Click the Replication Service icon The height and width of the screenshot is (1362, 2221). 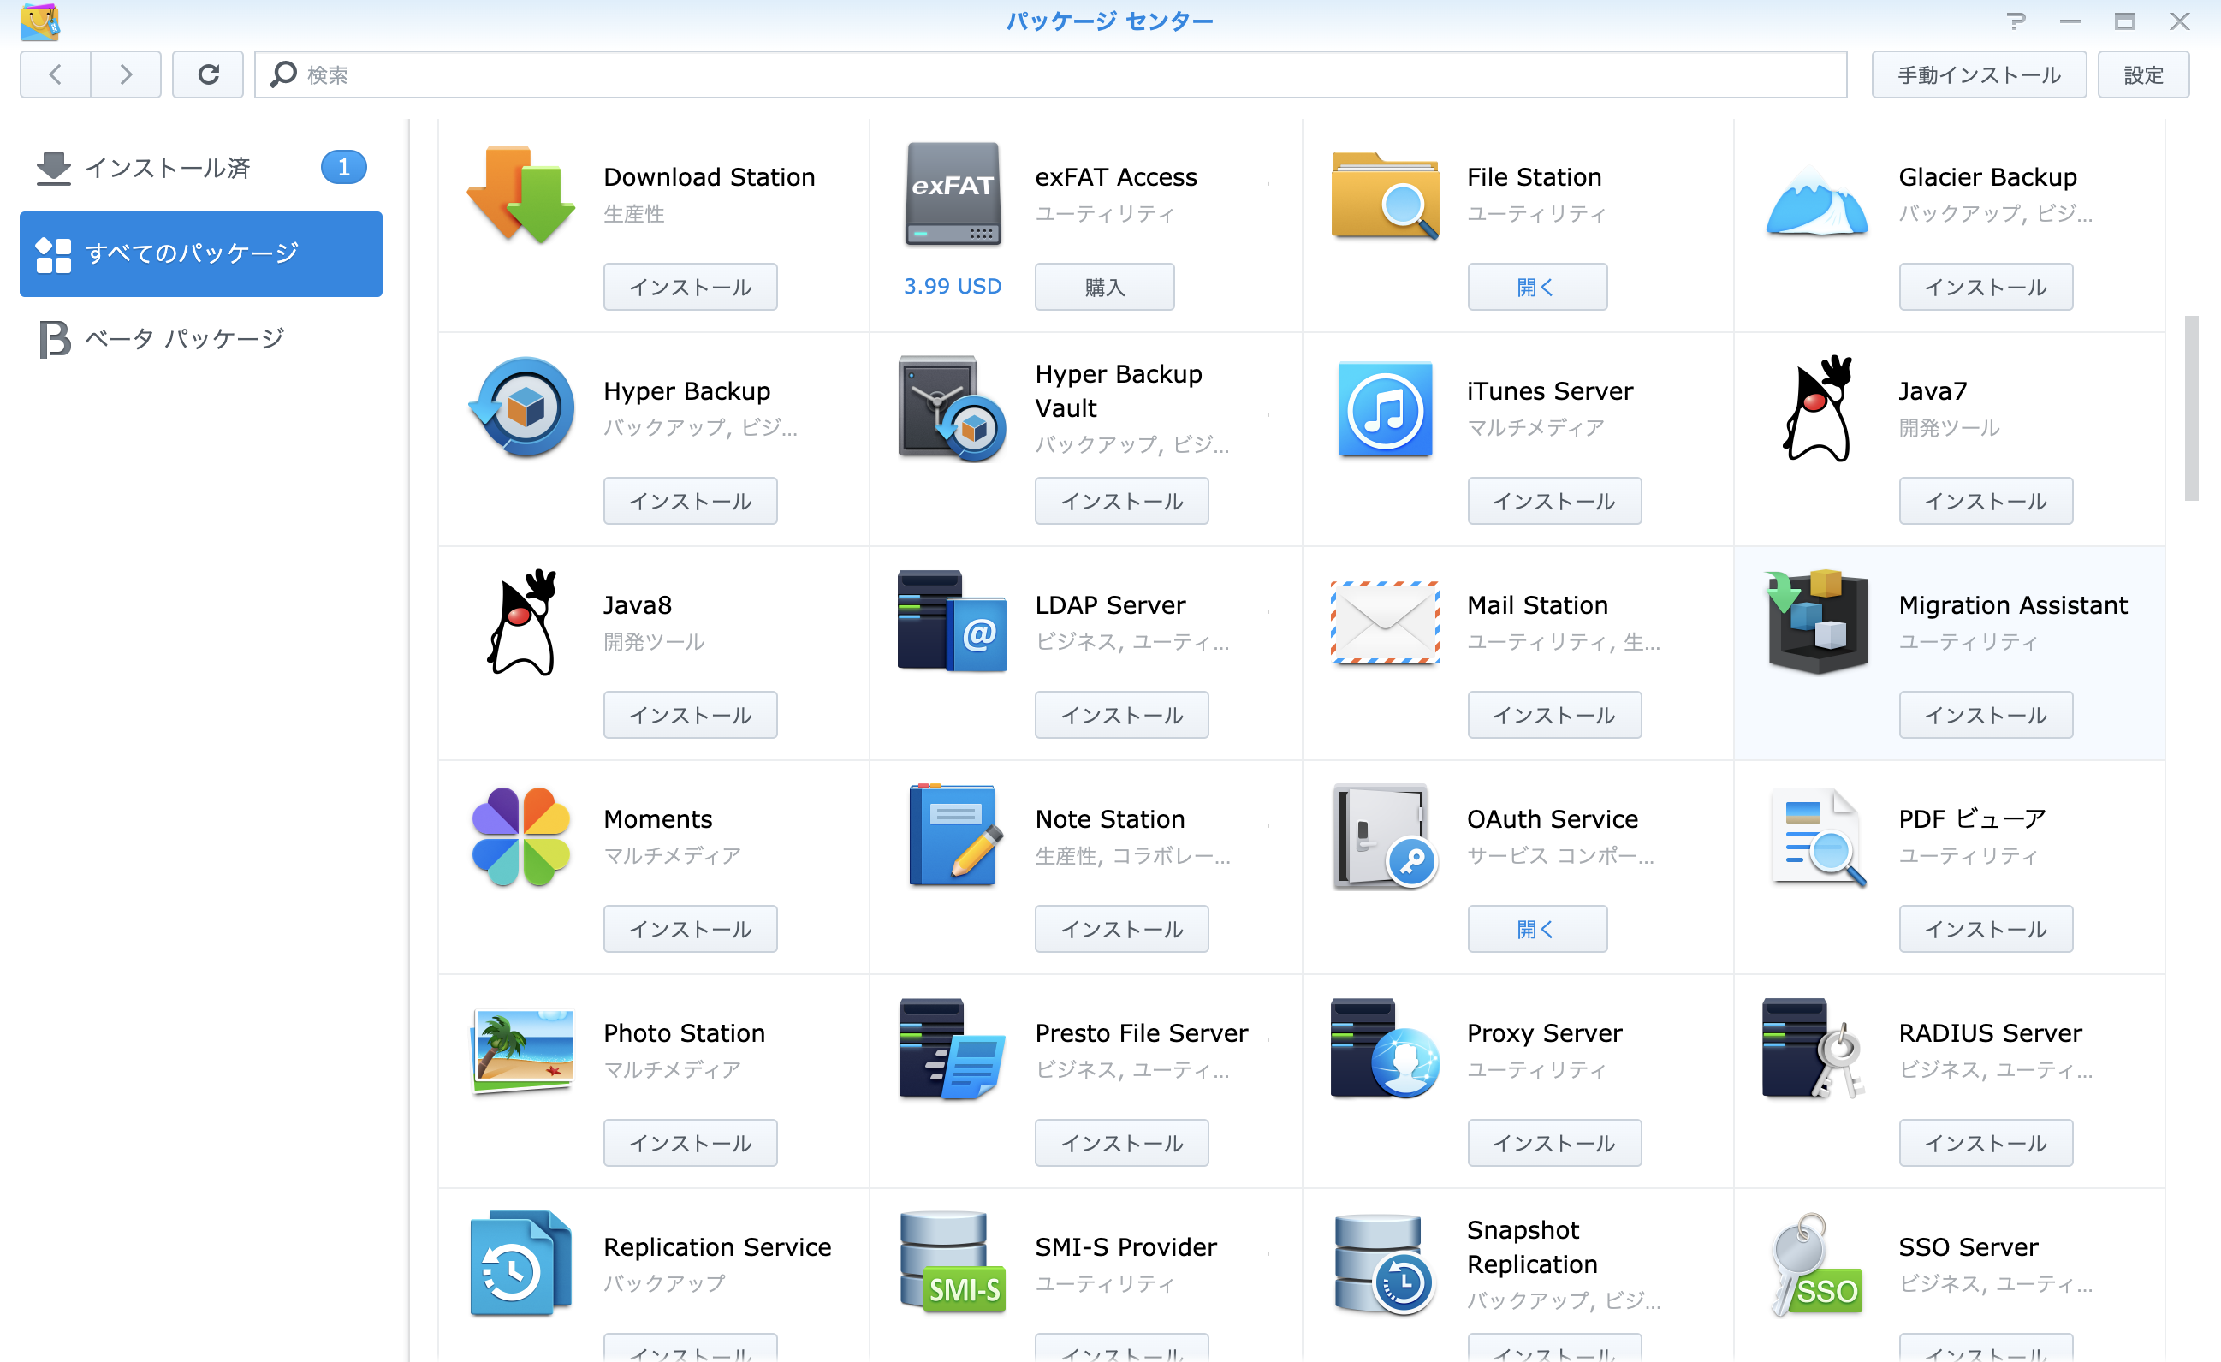point(521,1264)
